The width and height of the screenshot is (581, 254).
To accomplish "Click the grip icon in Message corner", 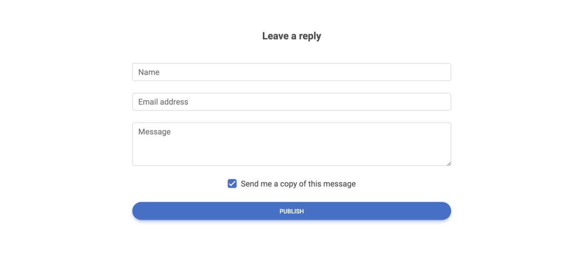I will click(448, 163).
